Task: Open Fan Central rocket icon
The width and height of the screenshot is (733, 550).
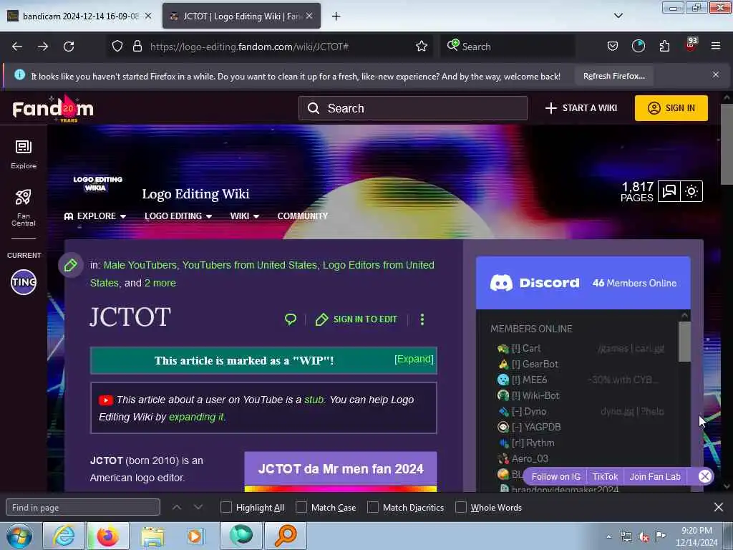Action: [24, 207]
